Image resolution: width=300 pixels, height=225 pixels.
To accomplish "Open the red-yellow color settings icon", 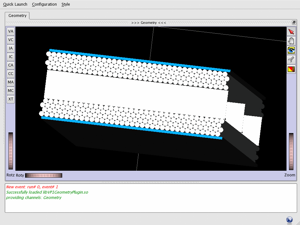I will click(291, 69).
